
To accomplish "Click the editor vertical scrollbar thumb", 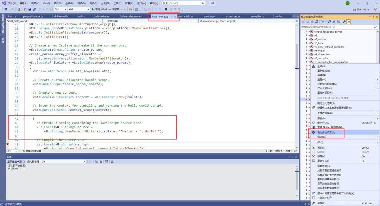I will (x=297, y=56).
